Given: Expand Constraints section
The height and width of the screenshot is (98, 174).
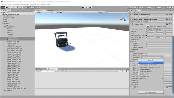Looking at the screenshot, I should (131, 12).
